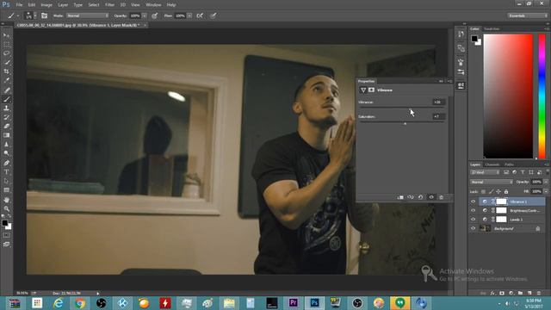This screenshot has height=310, width=551.
Task: Toggle lock position icon
Action: (498, 191)
